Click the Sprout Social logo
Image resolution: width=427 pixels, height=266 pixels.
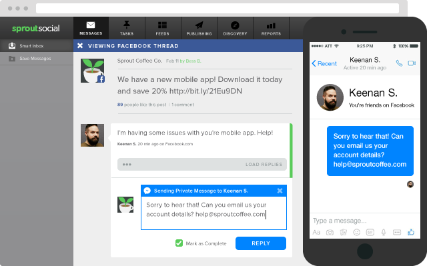35,28
